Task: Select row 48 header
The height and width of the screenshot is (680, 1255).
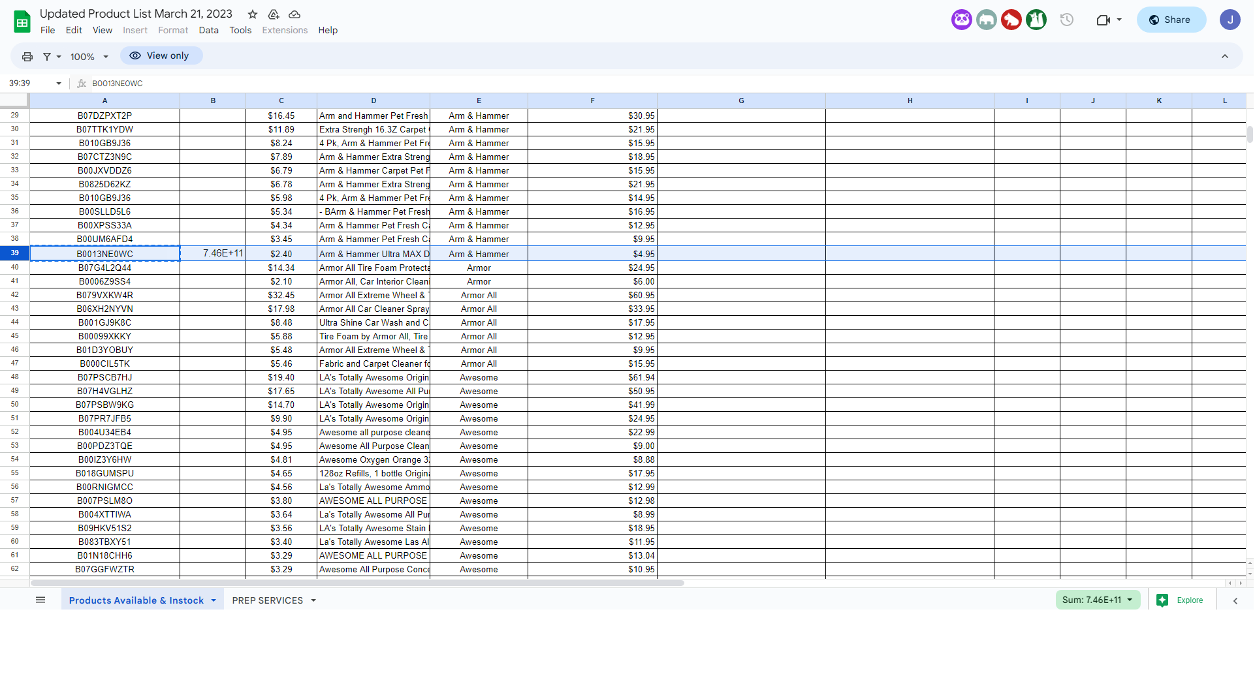Action: tap(14, 377)
